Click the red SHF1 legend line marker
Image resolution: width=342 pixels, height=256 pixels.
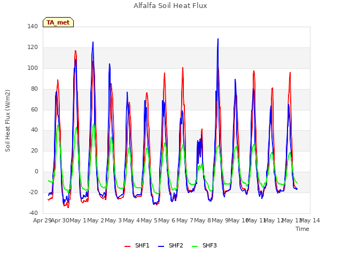click(x=127, y=246)
